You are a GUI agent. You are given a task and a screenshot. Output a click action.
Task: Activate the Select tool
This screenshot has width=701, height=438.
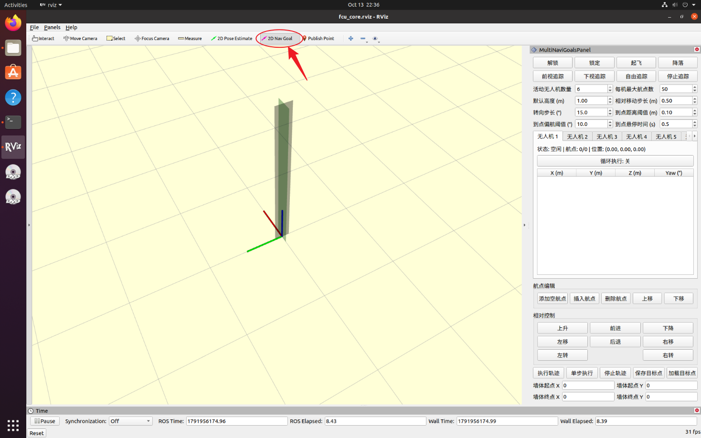[x=116, y=39]
